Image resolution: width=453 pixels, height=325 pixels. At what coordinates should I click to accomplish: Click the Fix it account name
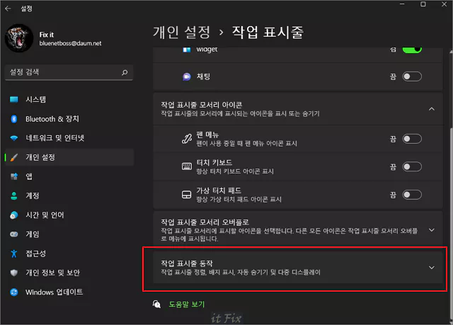[47, 35]
